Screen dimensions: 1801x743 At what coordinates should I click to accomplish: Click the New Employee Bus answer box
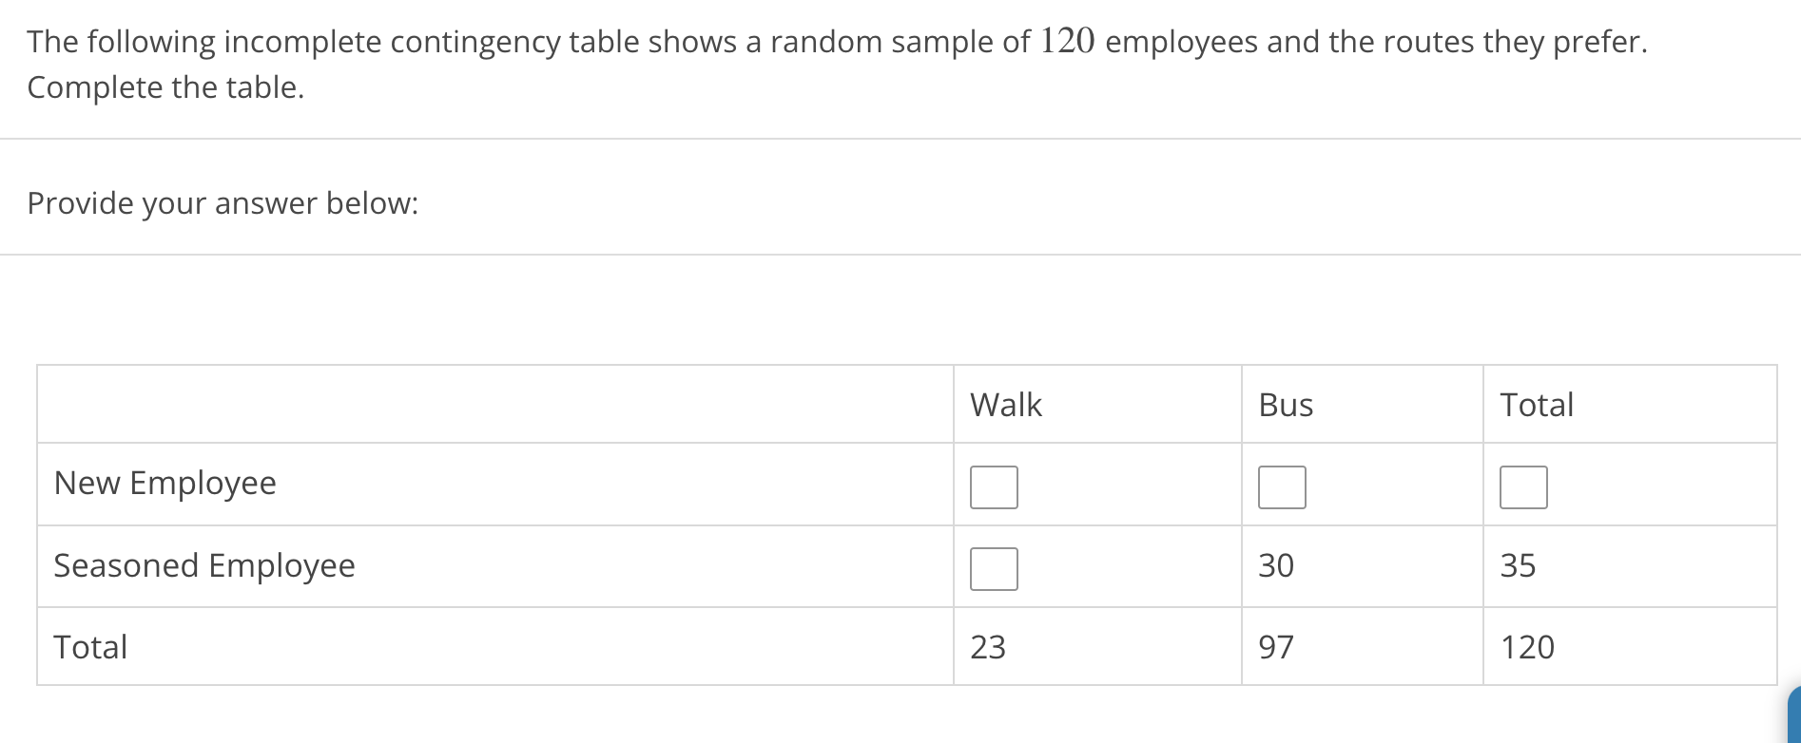tap(1282, 486)
